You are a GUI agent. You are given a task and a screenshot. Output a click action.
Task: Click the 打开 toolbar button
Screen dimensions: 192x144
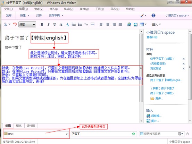coord(39,15)
